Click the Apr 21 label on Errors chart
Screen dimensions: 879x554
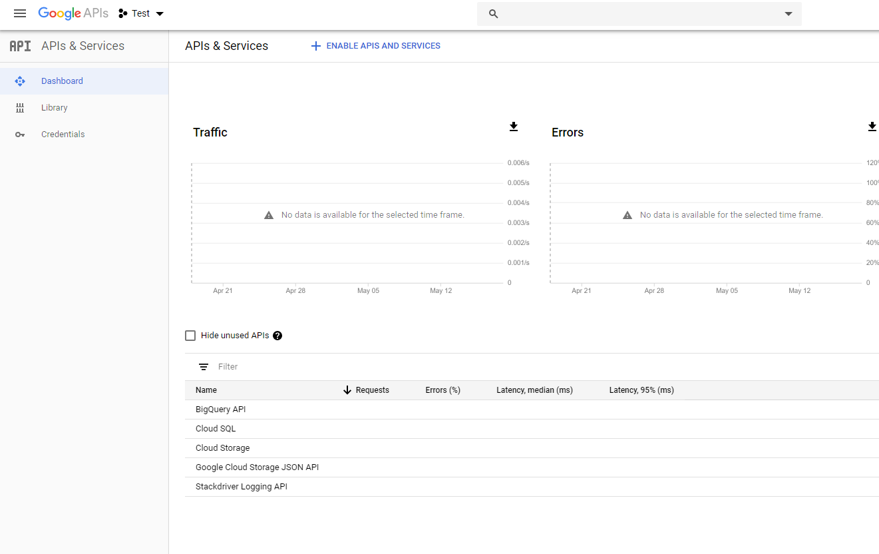[x=582, y=291]
